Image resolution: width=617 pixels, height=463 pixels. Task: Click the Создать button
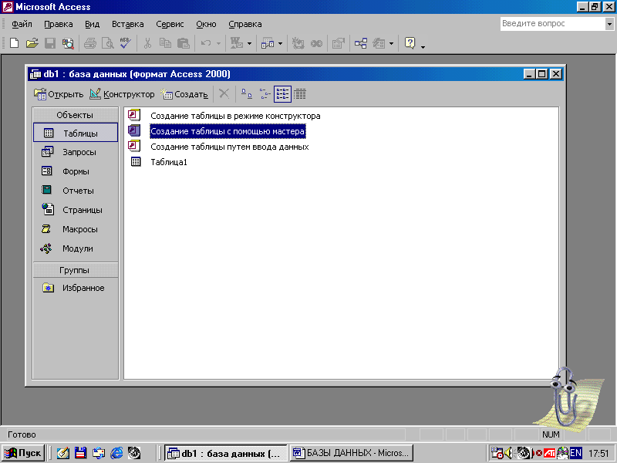coord(184,94)
